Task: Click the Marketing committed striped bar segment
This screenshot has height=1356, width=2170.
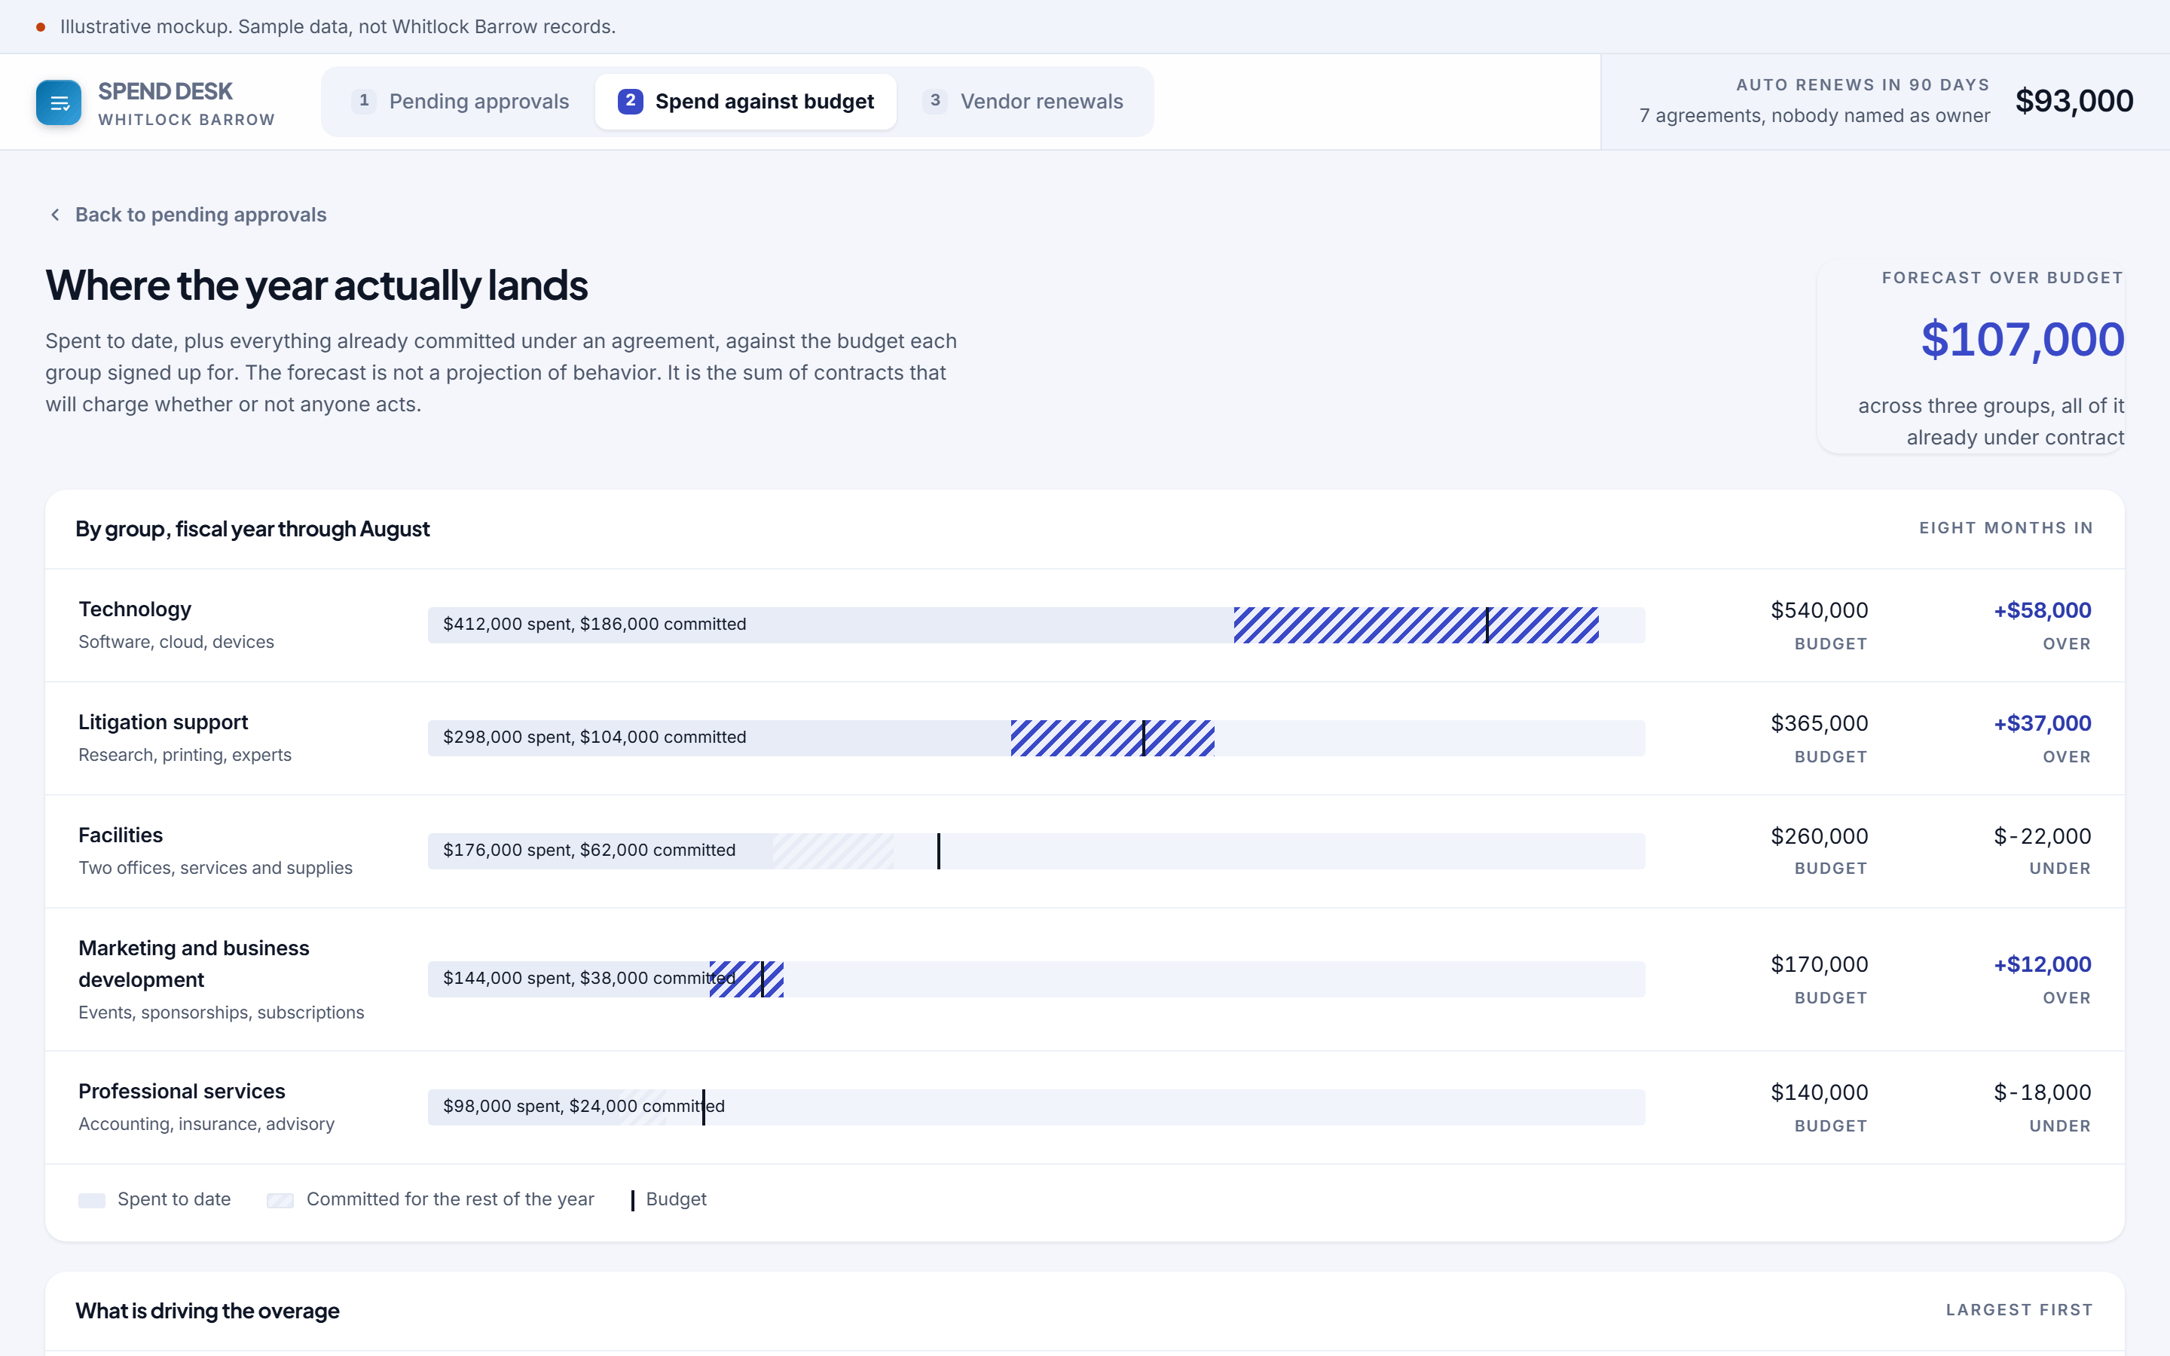Action: [746, 979]
